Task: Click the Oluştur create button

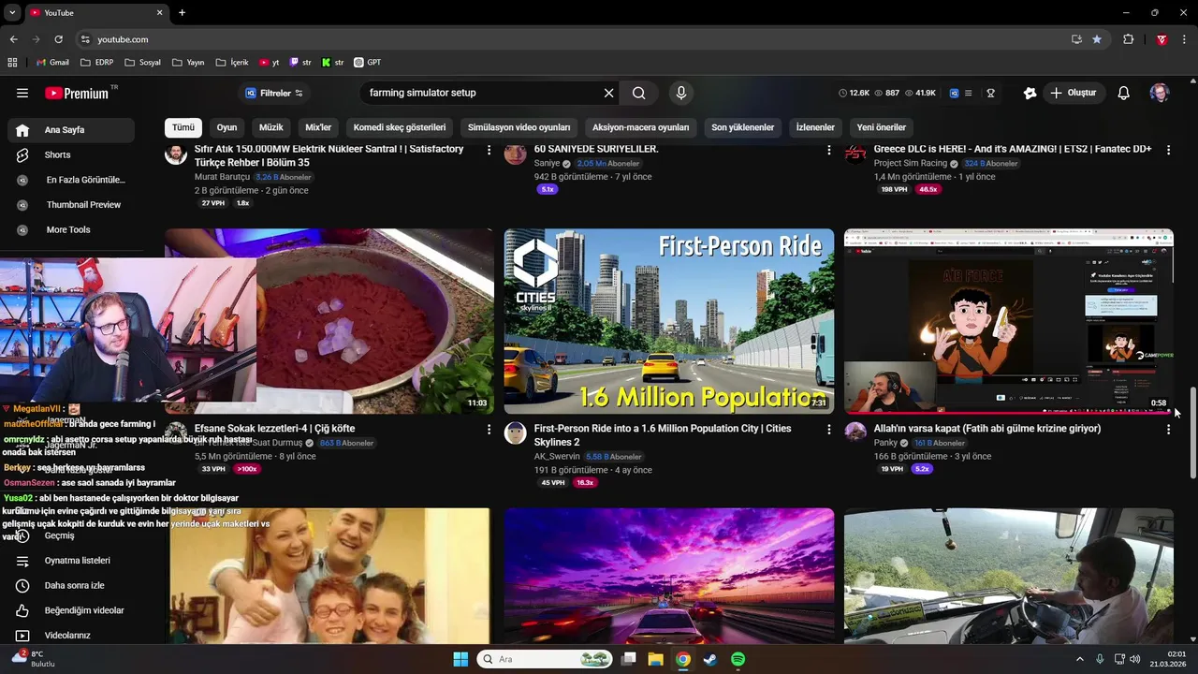Action: (1073, 93)
